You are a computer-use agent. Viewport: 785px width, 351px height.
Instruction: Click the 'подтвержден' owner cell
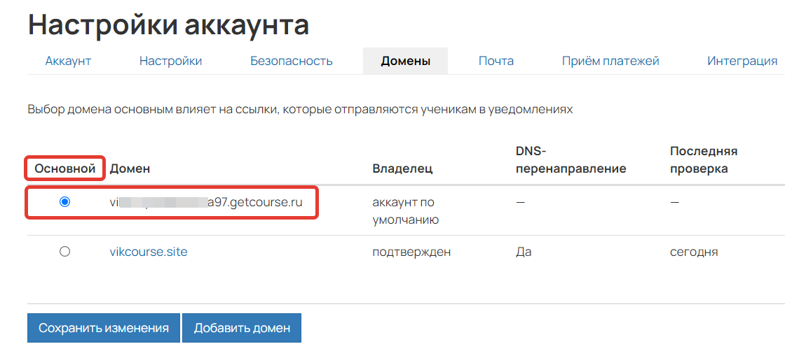[x=411, y=252]
